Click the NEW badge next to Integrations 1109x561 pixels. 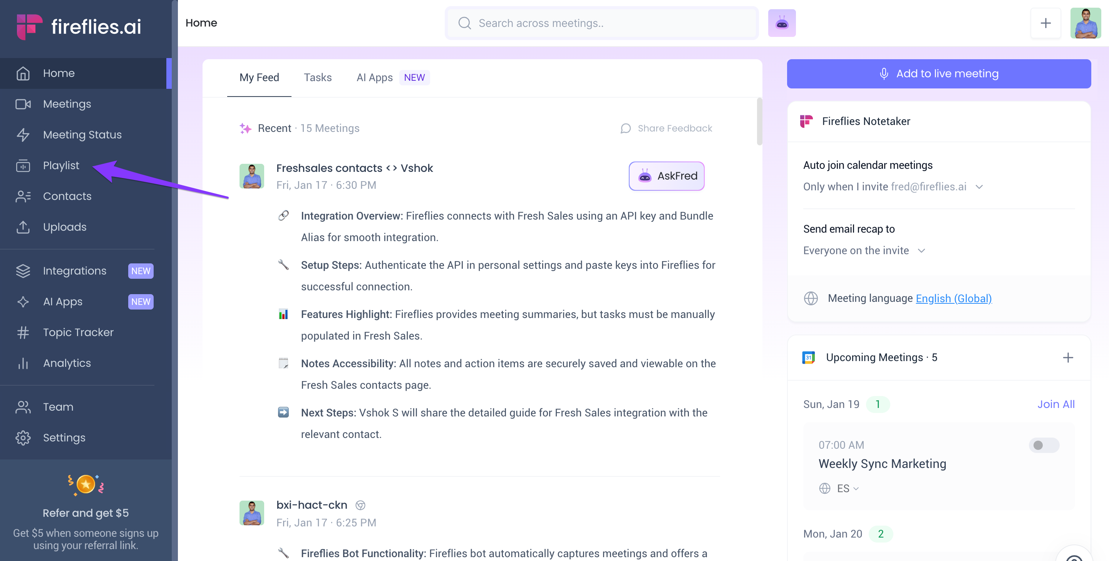(x=141, y=271)
